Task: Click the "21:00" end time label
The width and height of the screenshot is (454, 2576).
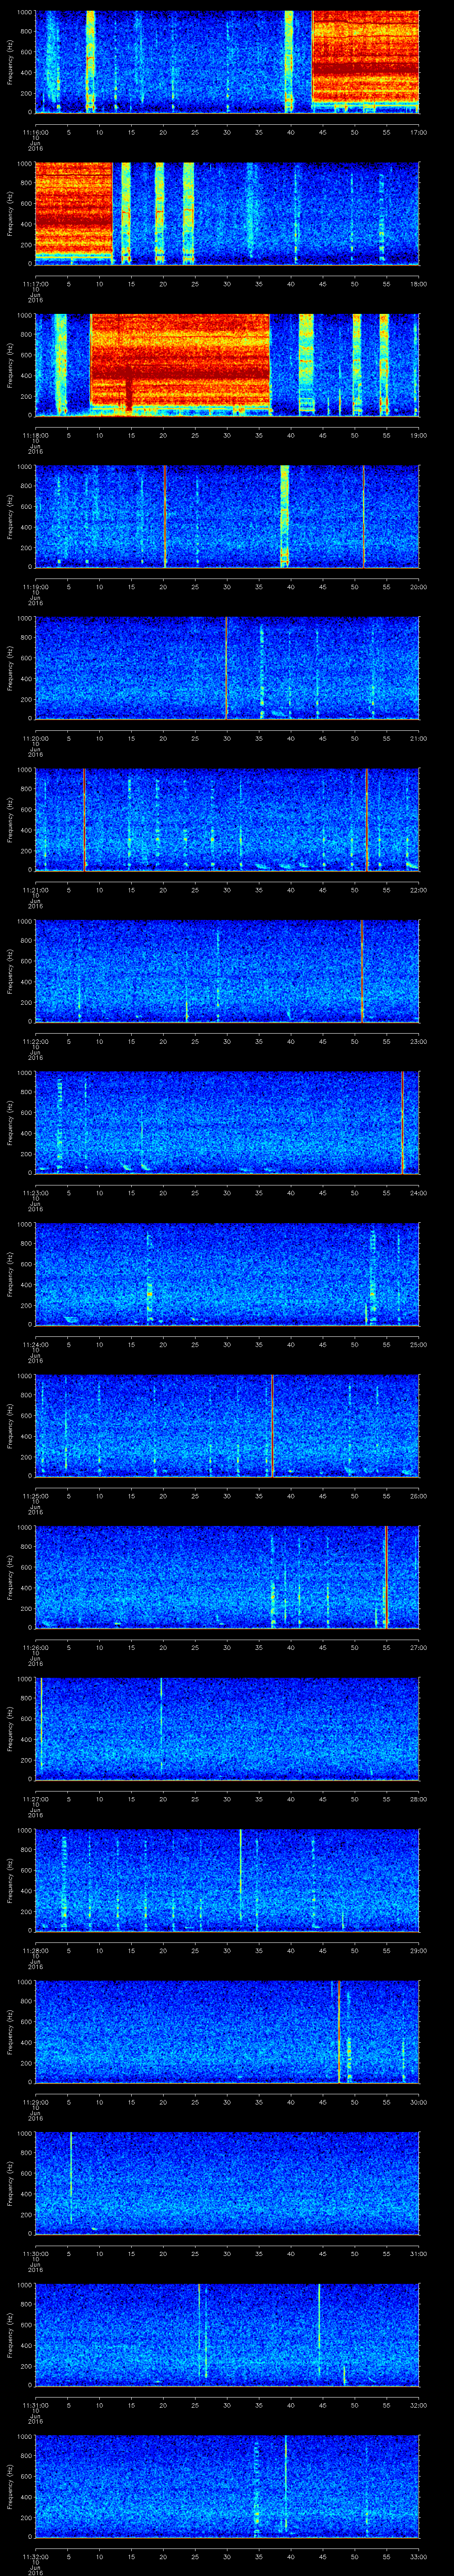Action: [418, 738]
